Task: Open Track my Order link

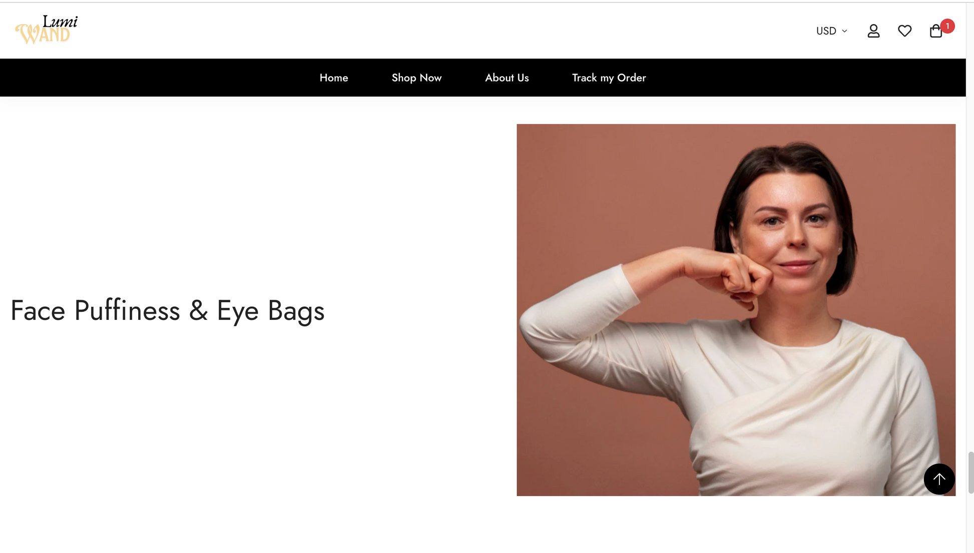Action: pyautogui.click(x=609, y=78)
